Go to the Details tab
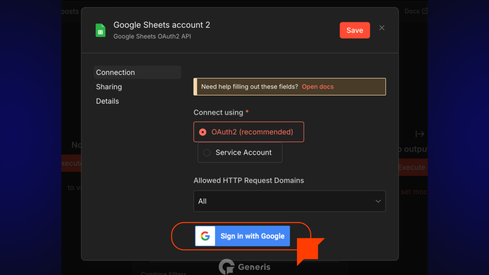This screenshot has height=275, width=489. (x=107, y=101)
